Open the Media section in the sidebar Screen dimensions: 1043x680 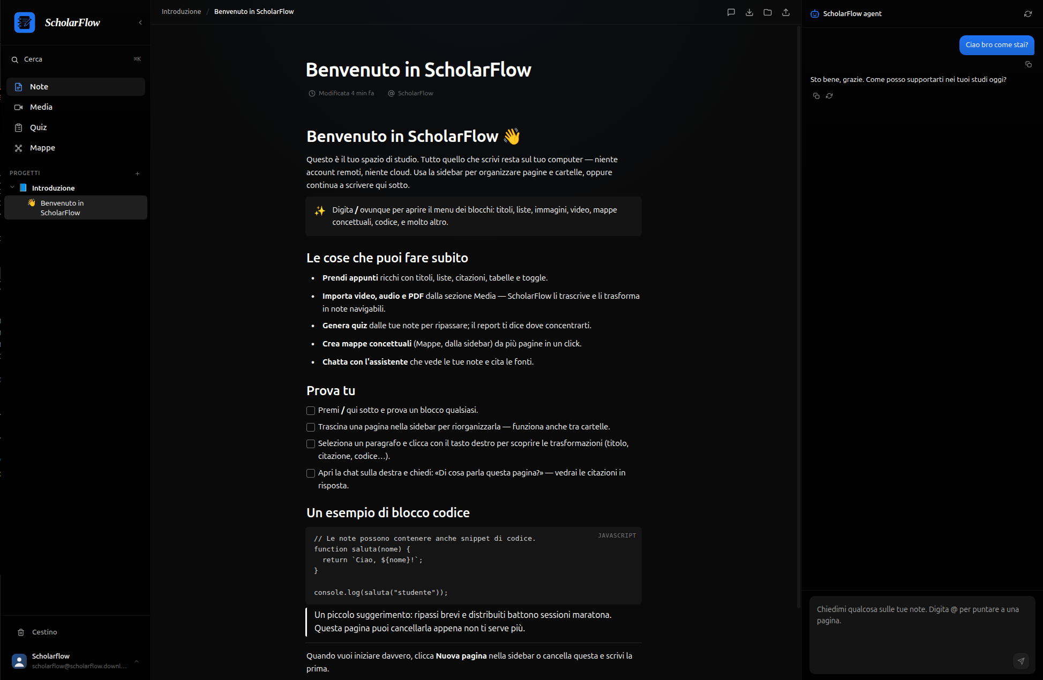point(40,107)
